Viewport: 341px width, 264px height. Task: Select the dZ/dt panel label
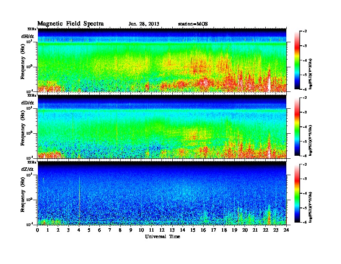pos(28,169)
